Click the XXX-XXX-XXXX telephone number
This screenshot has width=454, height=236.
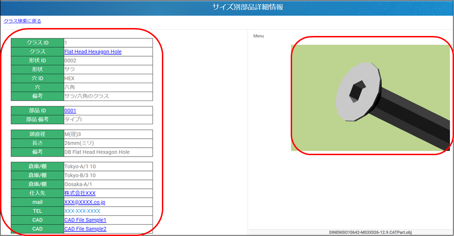coord(82,211)
